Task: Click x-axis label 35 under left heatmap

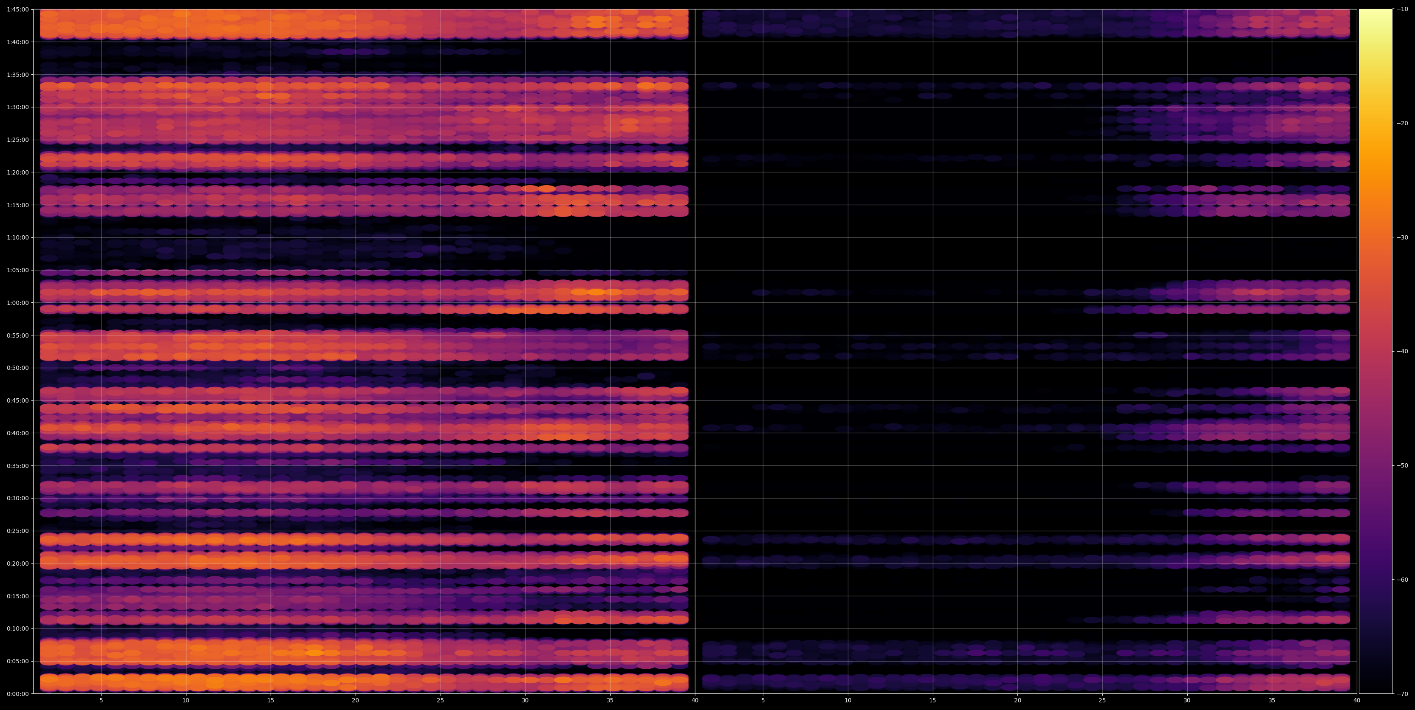Action: (x=610, y=700)
